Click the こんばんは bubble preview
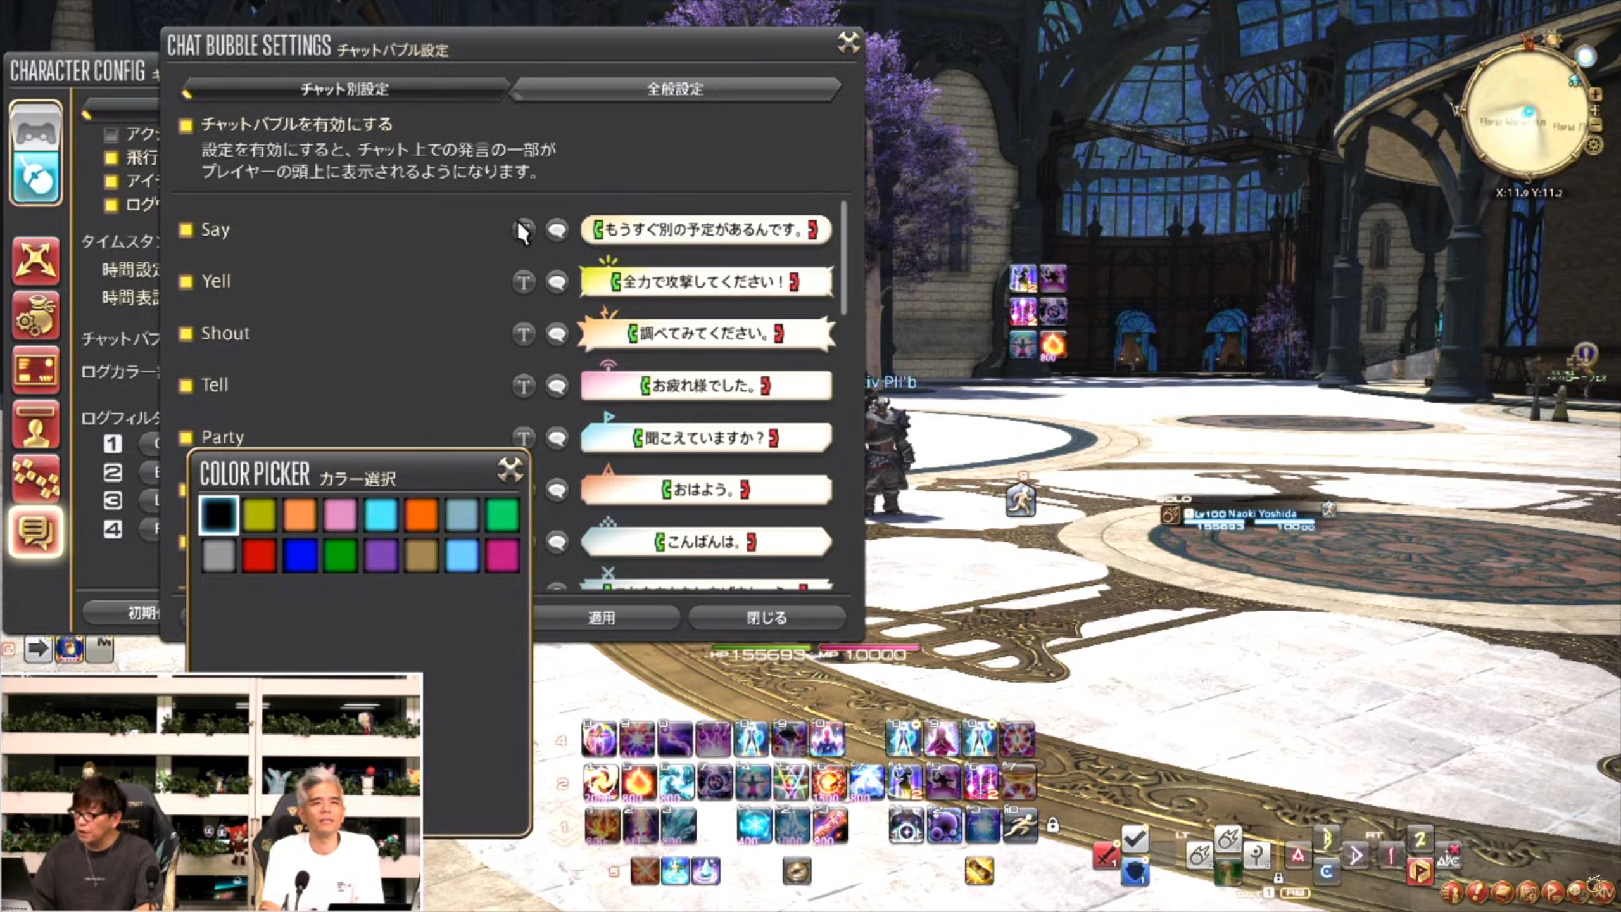 (706, 542)
